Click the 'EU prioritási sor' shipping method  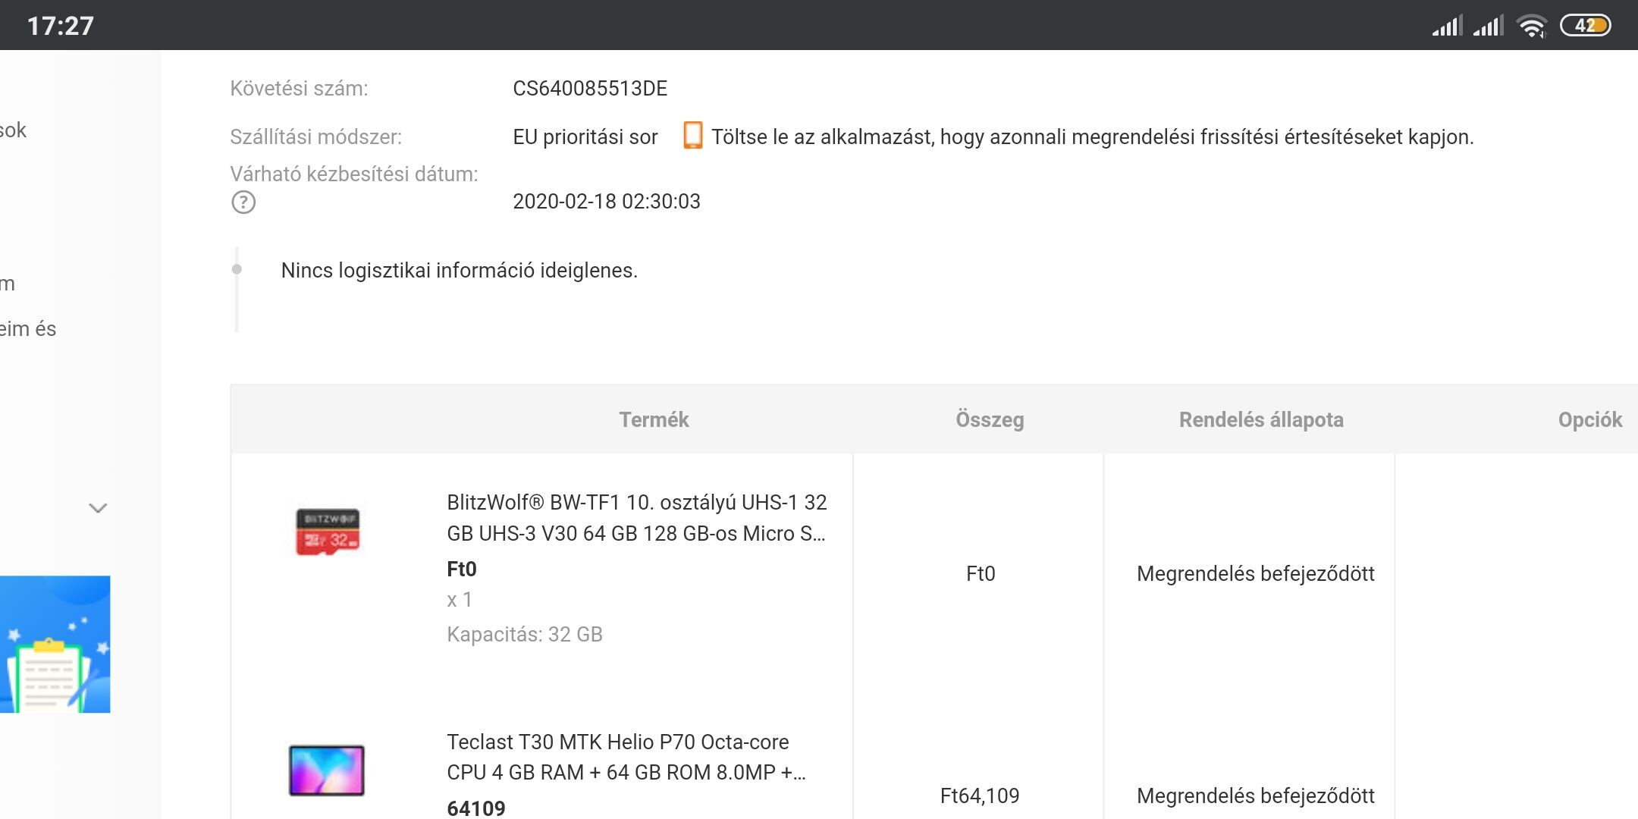(585, 137)
